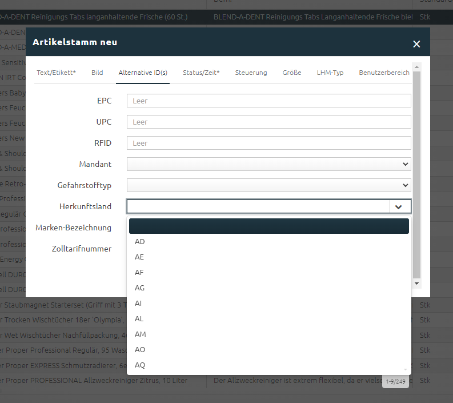Choose AM from the Herkunftsland list

[x=268, y=334]
